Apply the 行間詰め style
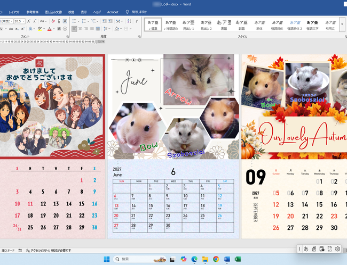Image resolution: width=347 pixels, height=265 pixels. [171, 24]
